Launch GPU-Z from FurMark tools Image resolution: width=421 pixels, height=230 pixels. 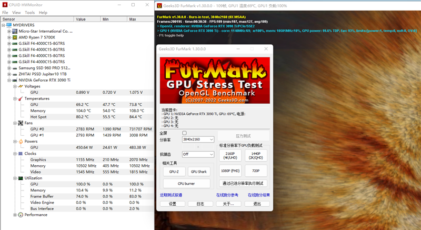pyautogui.click(x=174, y=172)
